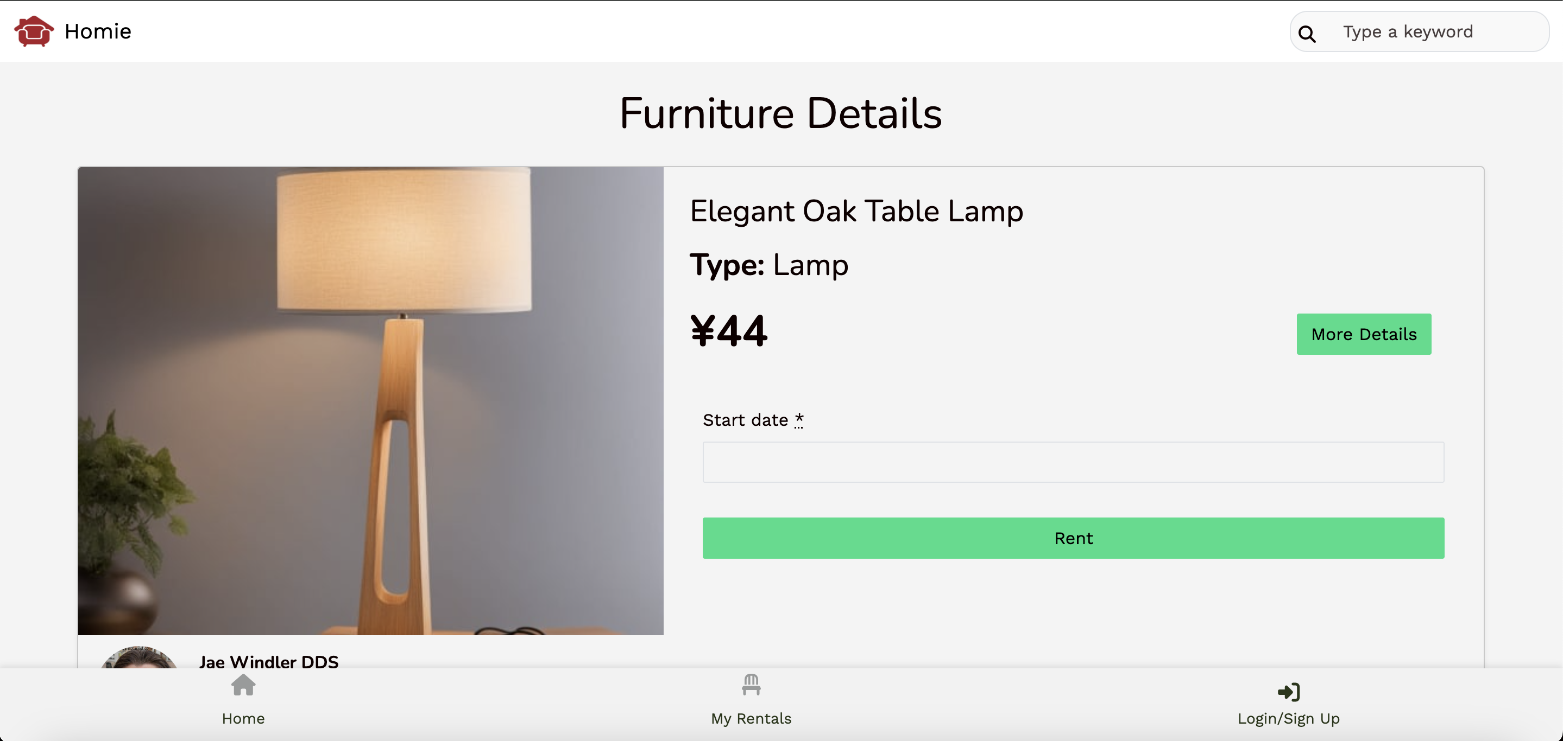Click Jae Windler DDS profile avatar

[x=139, y=657]
